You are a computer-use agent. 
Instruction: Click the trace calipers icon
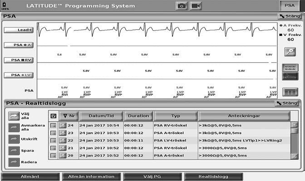coord(290,68)
